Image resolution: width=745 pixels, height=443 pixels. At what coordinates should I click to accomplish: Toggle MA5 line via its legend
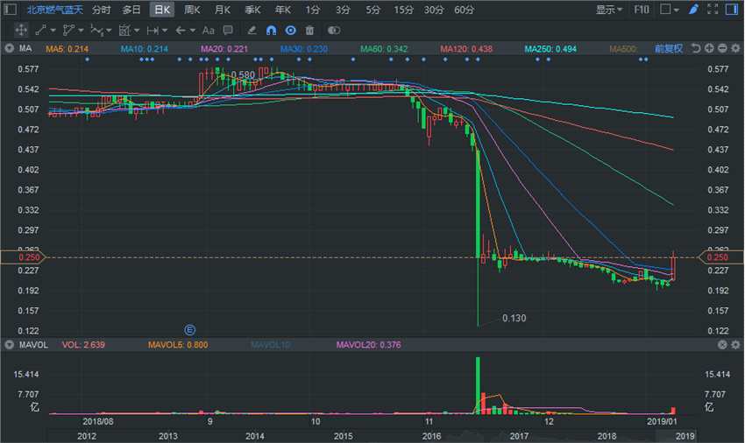(x=67, y=48)
